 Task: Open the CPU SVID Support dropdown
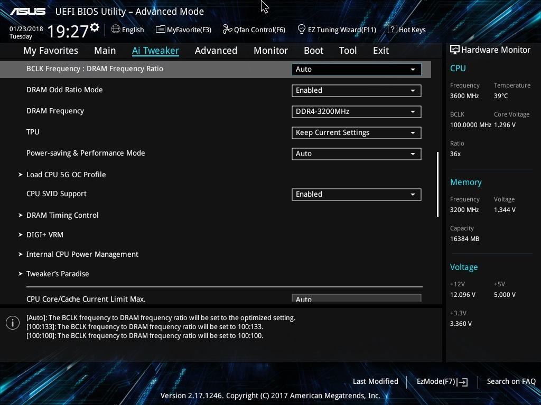tap(357, 194)
